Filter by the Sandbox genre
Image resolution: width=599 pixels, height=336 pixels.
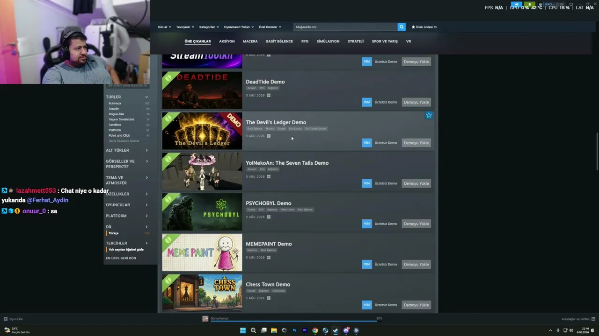pos(115,125)
